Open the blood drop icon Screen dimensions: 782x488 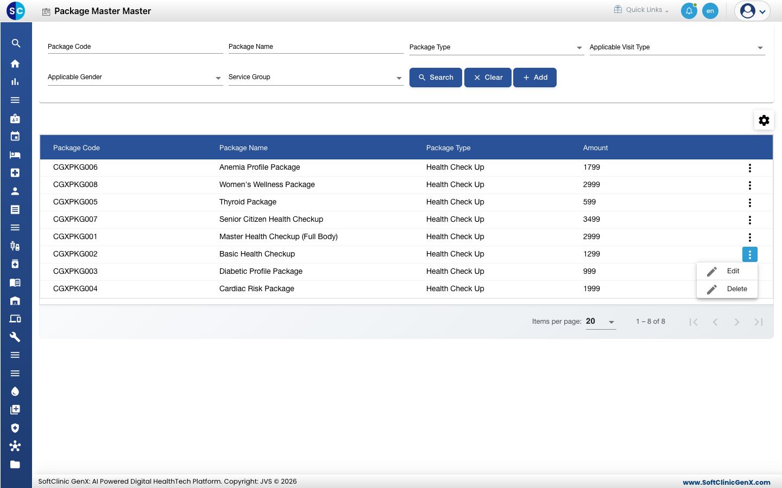pyautogui.click(x=15, y=391)
